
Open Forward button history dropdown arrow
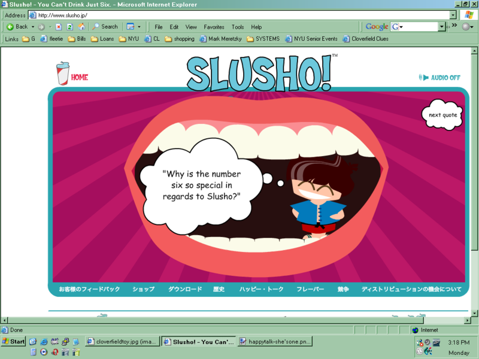50,27
